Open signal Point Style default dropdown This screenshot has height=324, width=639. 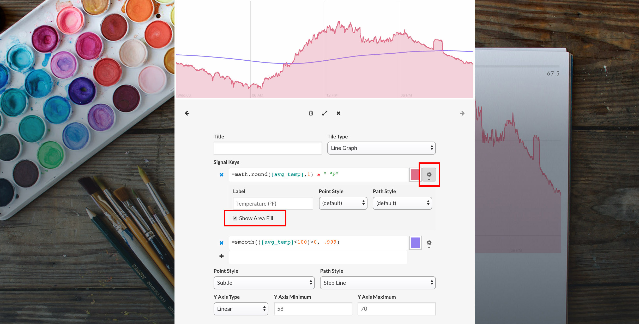pyautogui.click(x=343, y=203)
